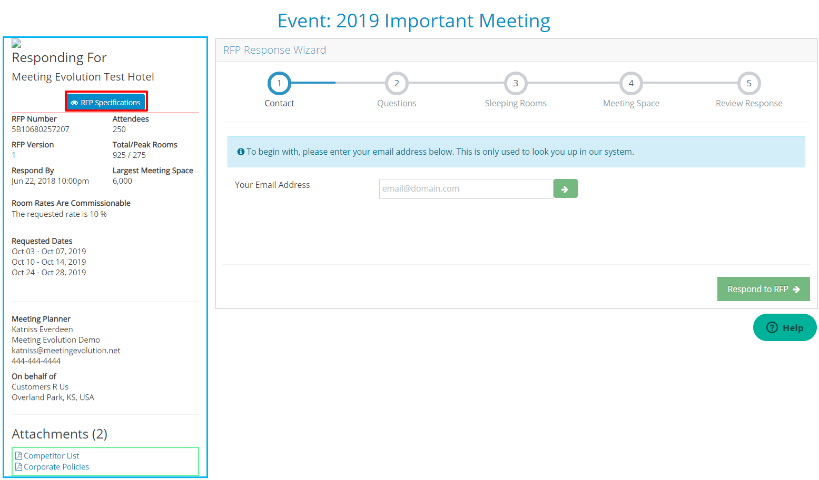
Task: Click the katniss@meetingevolution.net email address
Action: point(66,351)
